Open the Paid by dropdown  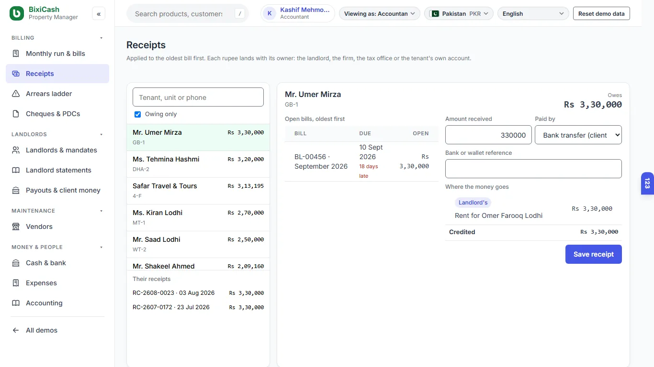click(578, 135)
